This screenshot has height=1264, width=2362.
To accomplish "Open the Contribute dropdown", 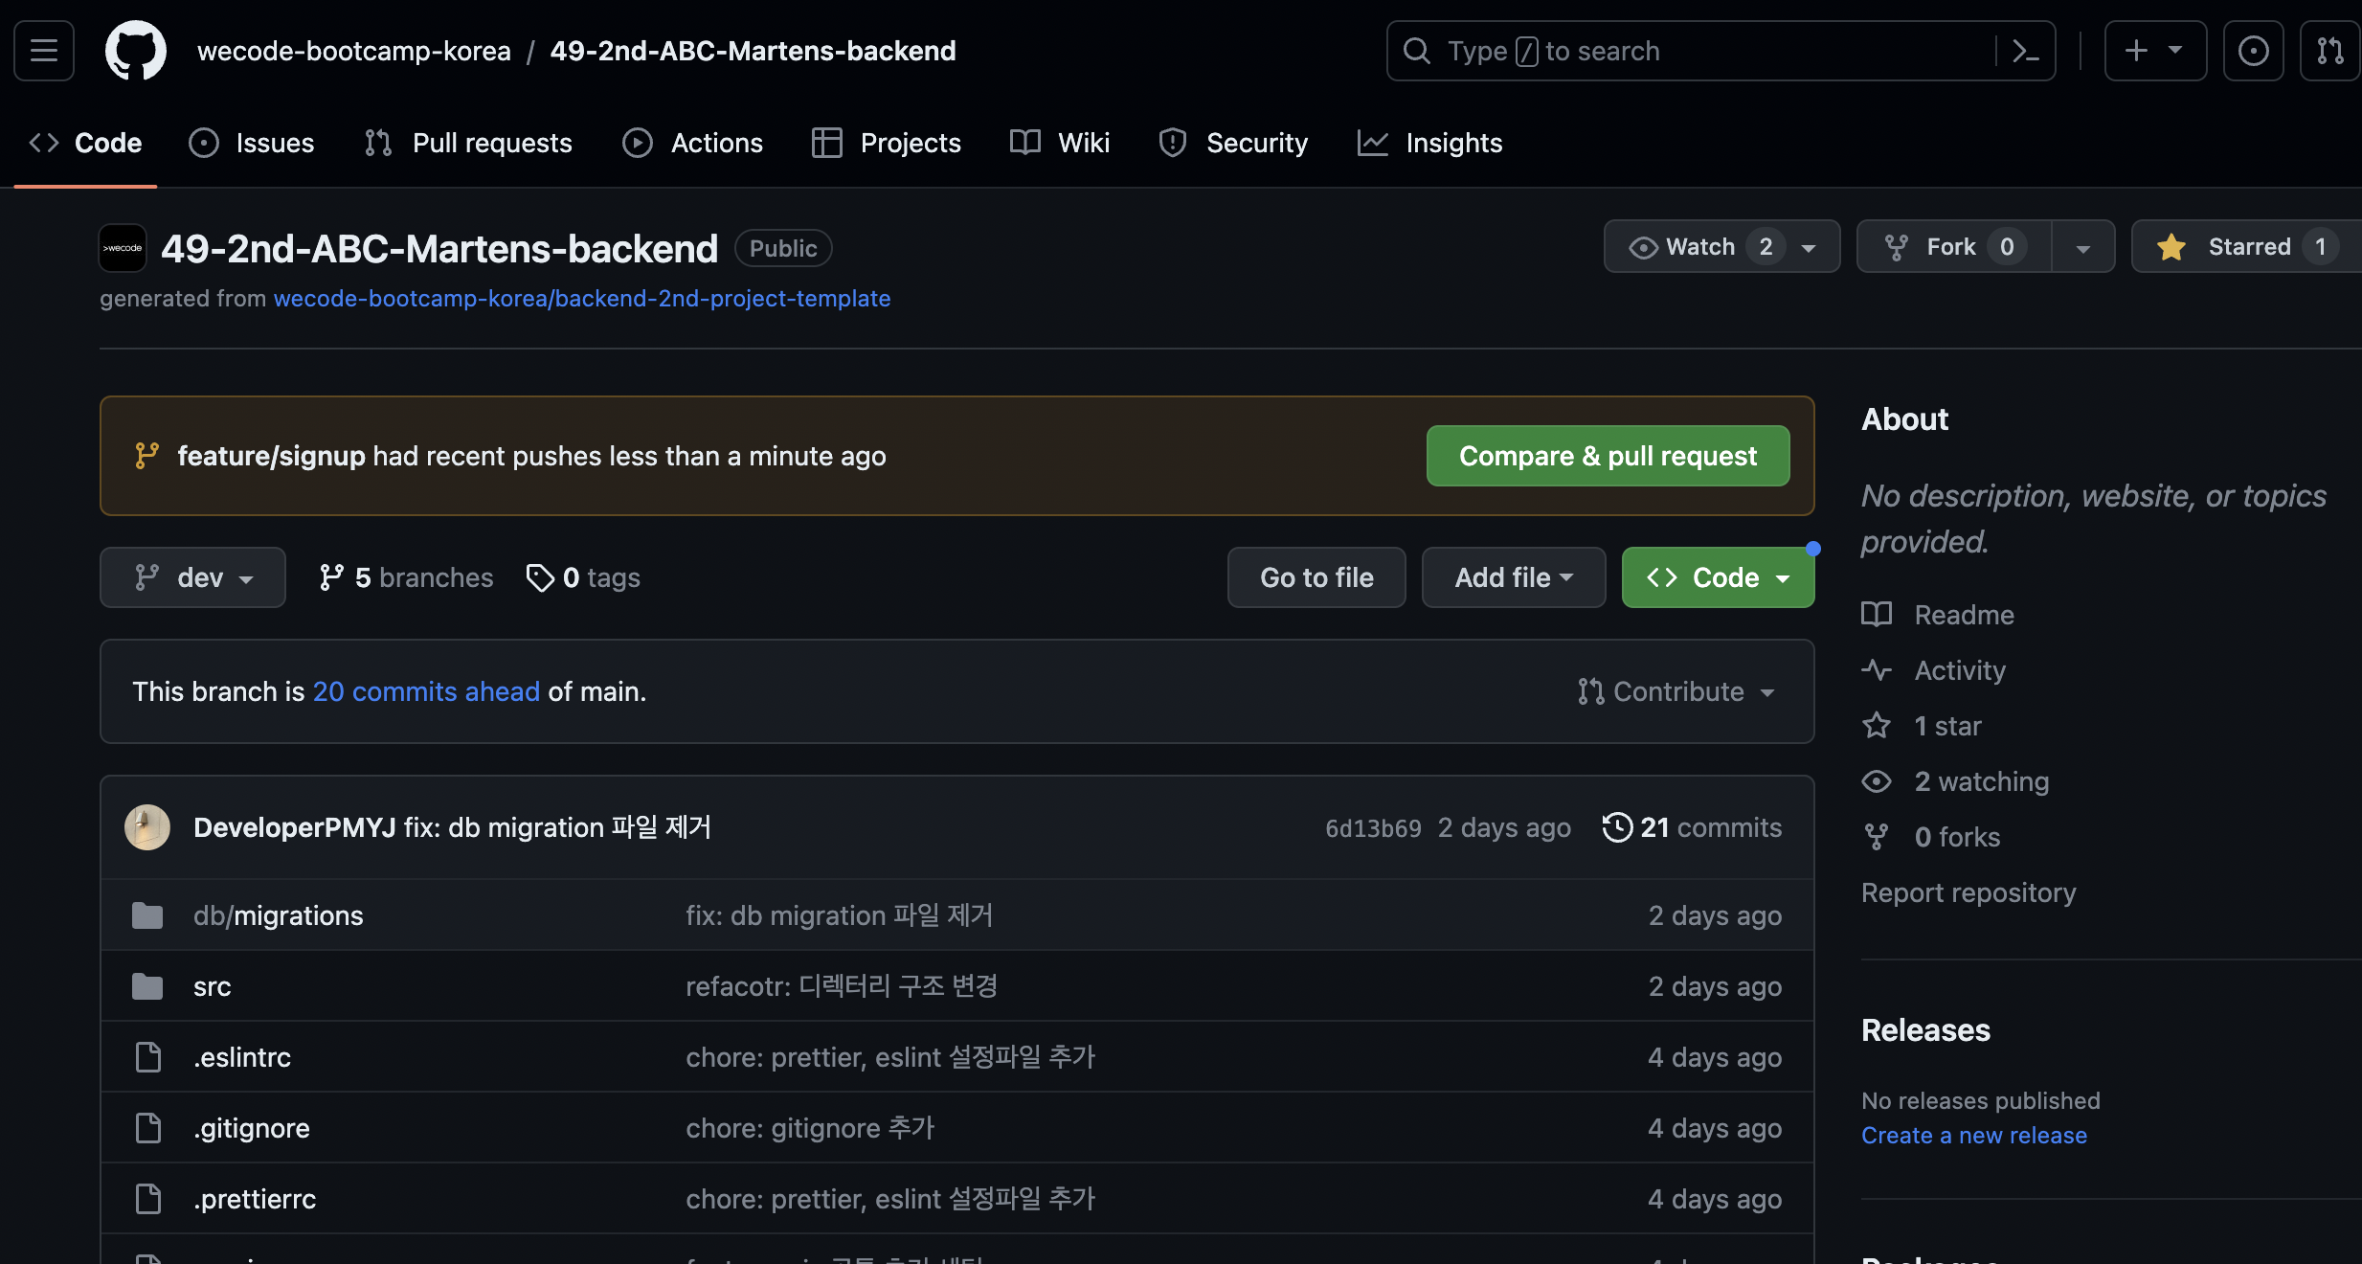I will click(1676, 691).
